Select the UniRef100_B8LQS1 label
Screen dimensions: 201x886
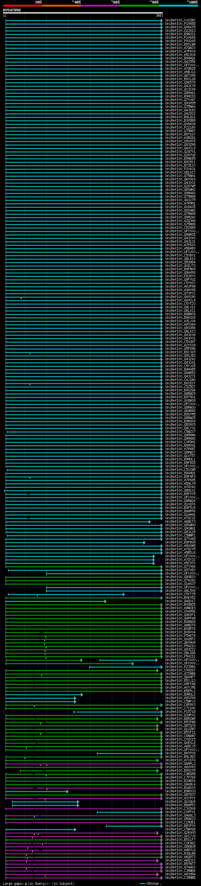[180, 117]
